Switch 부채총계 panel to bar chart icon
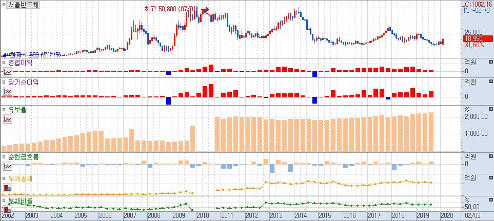 pyautogui.click(x=8, y=188)
